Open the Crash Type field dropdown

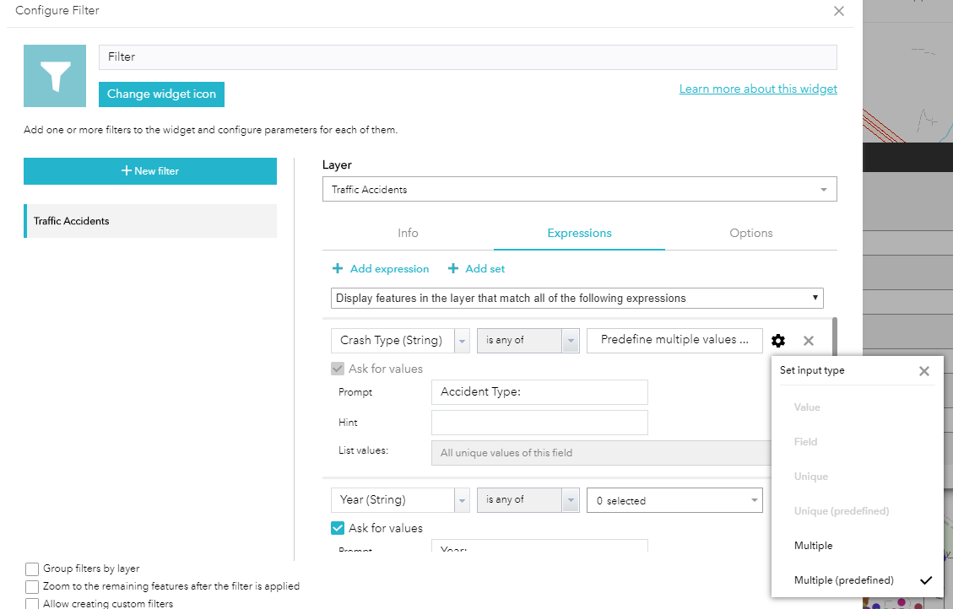point(462,341)
